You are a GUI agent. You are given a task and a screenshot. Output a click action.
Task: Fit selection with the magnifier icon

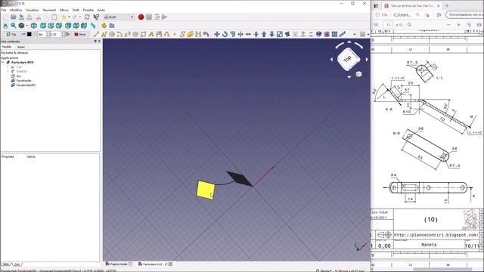tap(14, 26)
